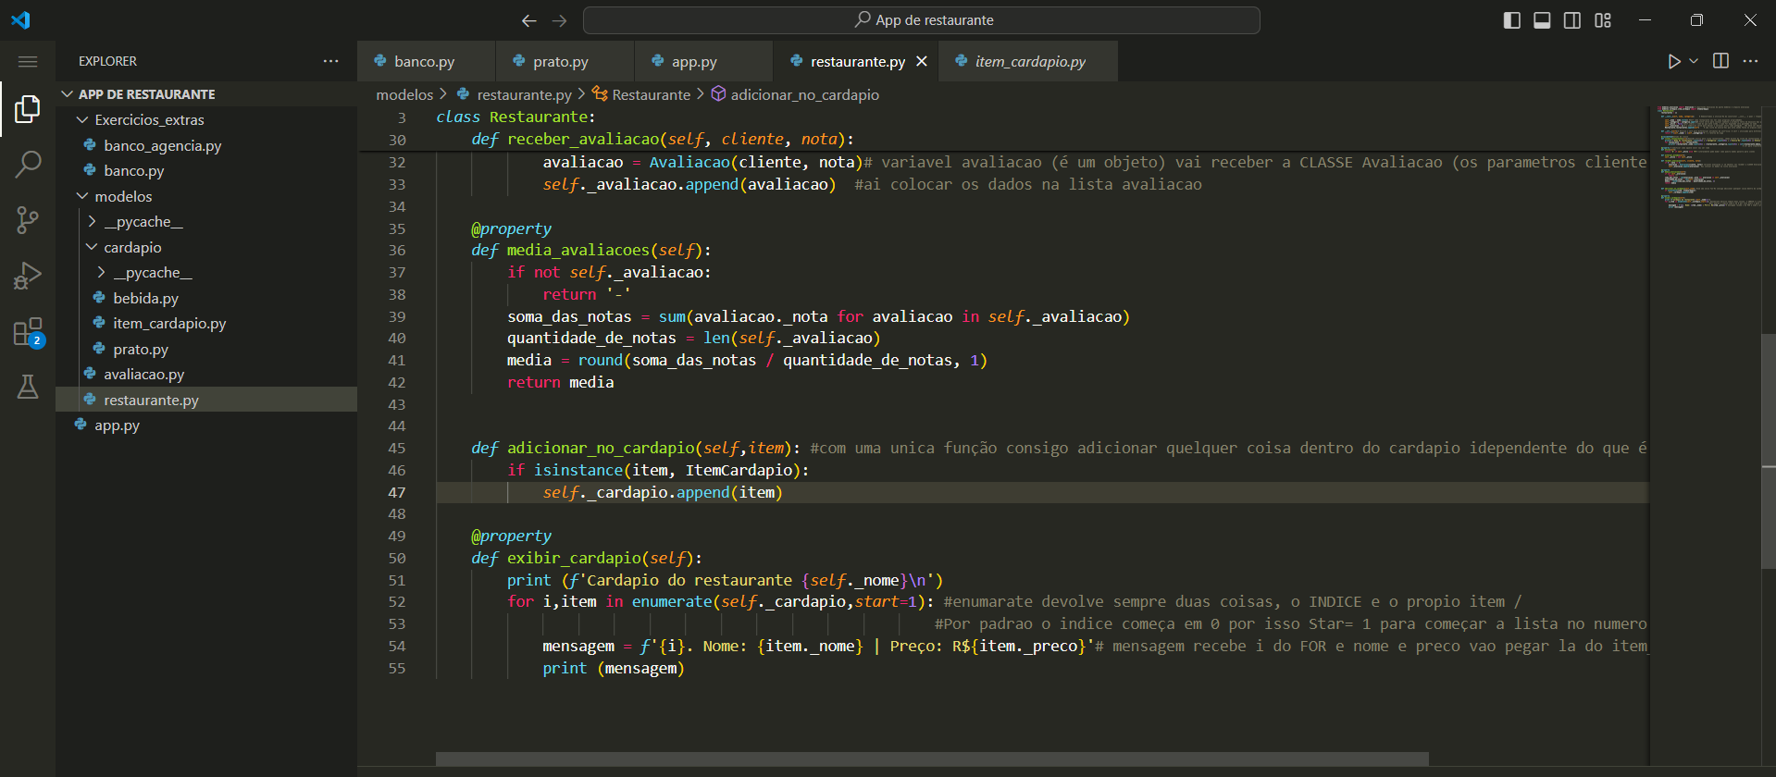Viewport: 1776px width, 777px height.
Task: Switch to the app.py tab
Action: [703, 61]
